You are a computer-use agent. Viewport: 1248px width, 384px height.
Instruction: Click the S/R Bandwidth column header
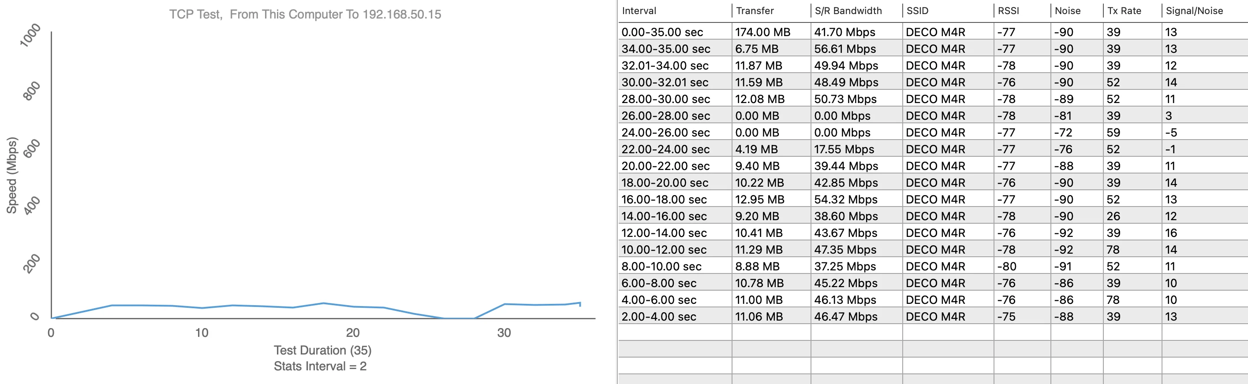point(848,11)
